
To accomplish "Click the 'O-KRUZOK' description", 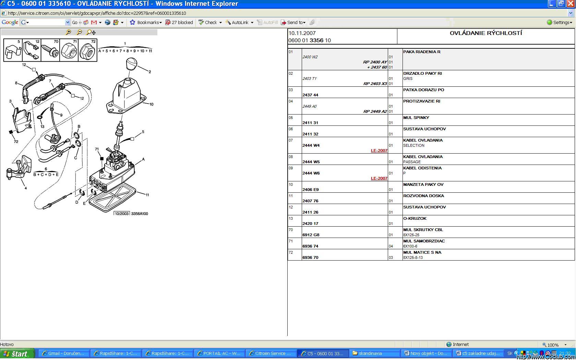I will 415,218.
